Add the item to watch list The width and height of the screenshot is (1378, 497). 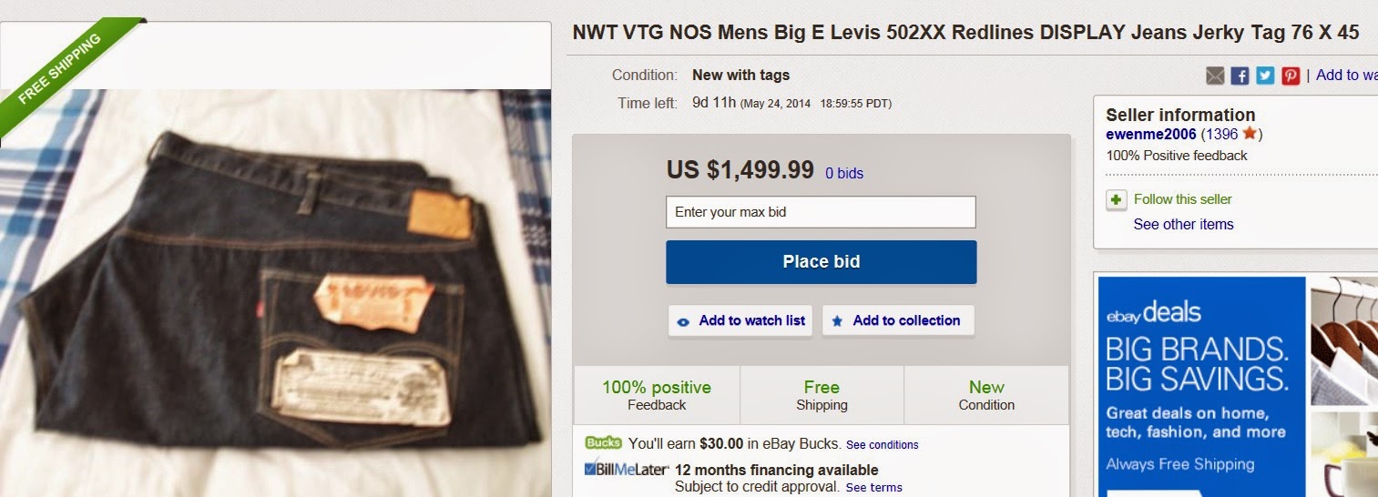[742, 320]
